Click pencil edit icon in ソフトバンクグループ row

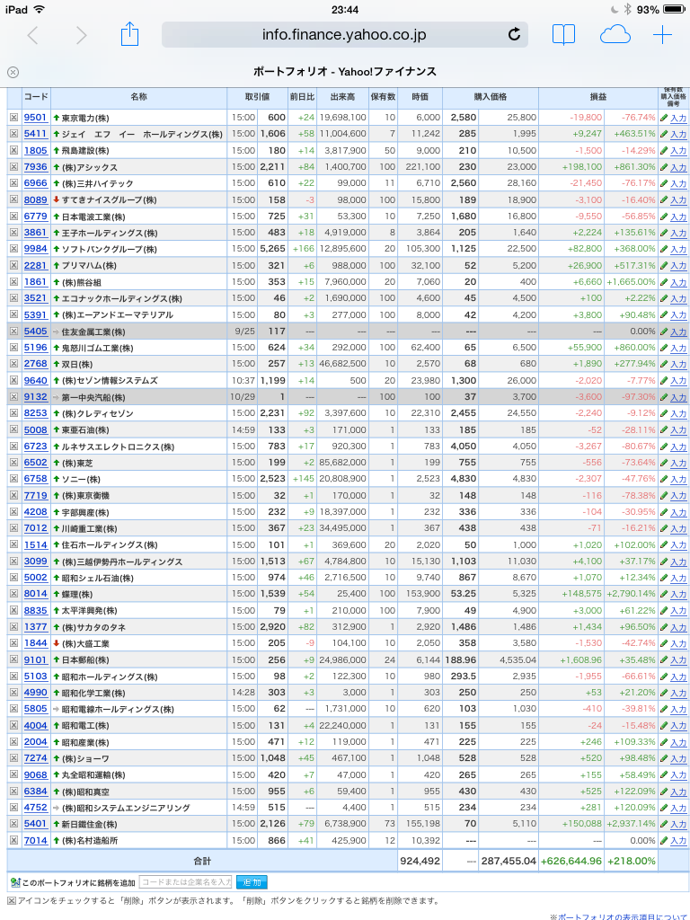(x=664, y=250)
